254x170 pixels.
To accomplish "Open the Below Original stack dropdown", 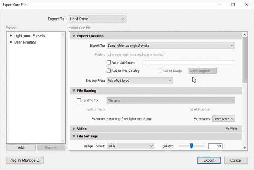I will tap(202, 71).
